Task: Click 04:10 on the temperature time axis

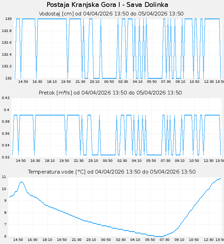Action: [x=135, y=240]
